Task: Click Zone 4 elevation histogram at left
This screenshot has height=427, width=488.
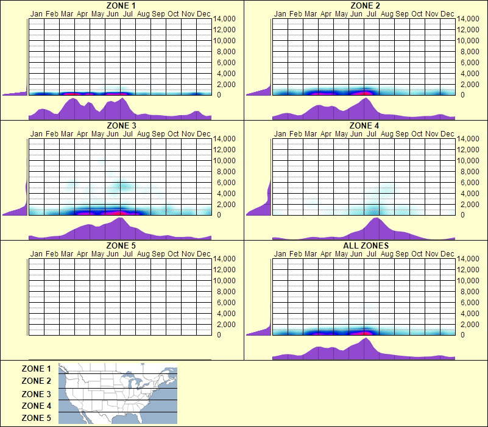Action: pyautogui.click(x=259, y=177)
